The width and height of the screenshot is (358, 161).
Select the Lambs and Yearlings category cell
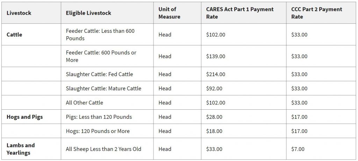(21, 149)
